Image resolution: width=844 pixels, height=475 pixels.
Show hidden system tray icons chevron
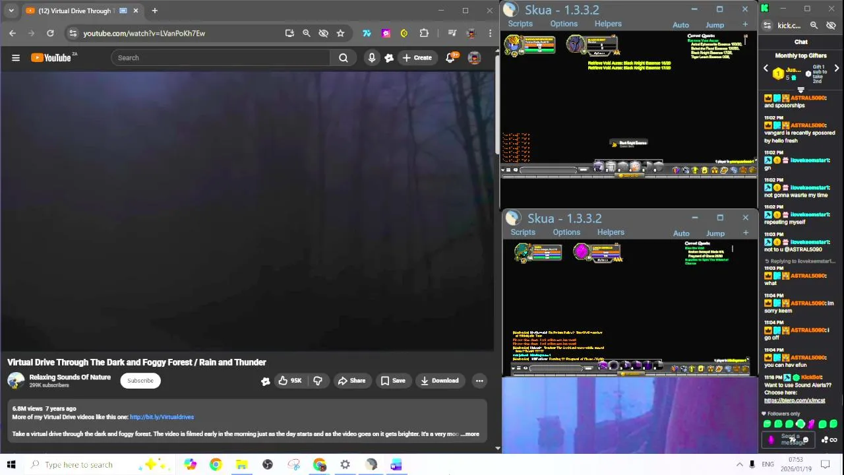click(739, 464)
